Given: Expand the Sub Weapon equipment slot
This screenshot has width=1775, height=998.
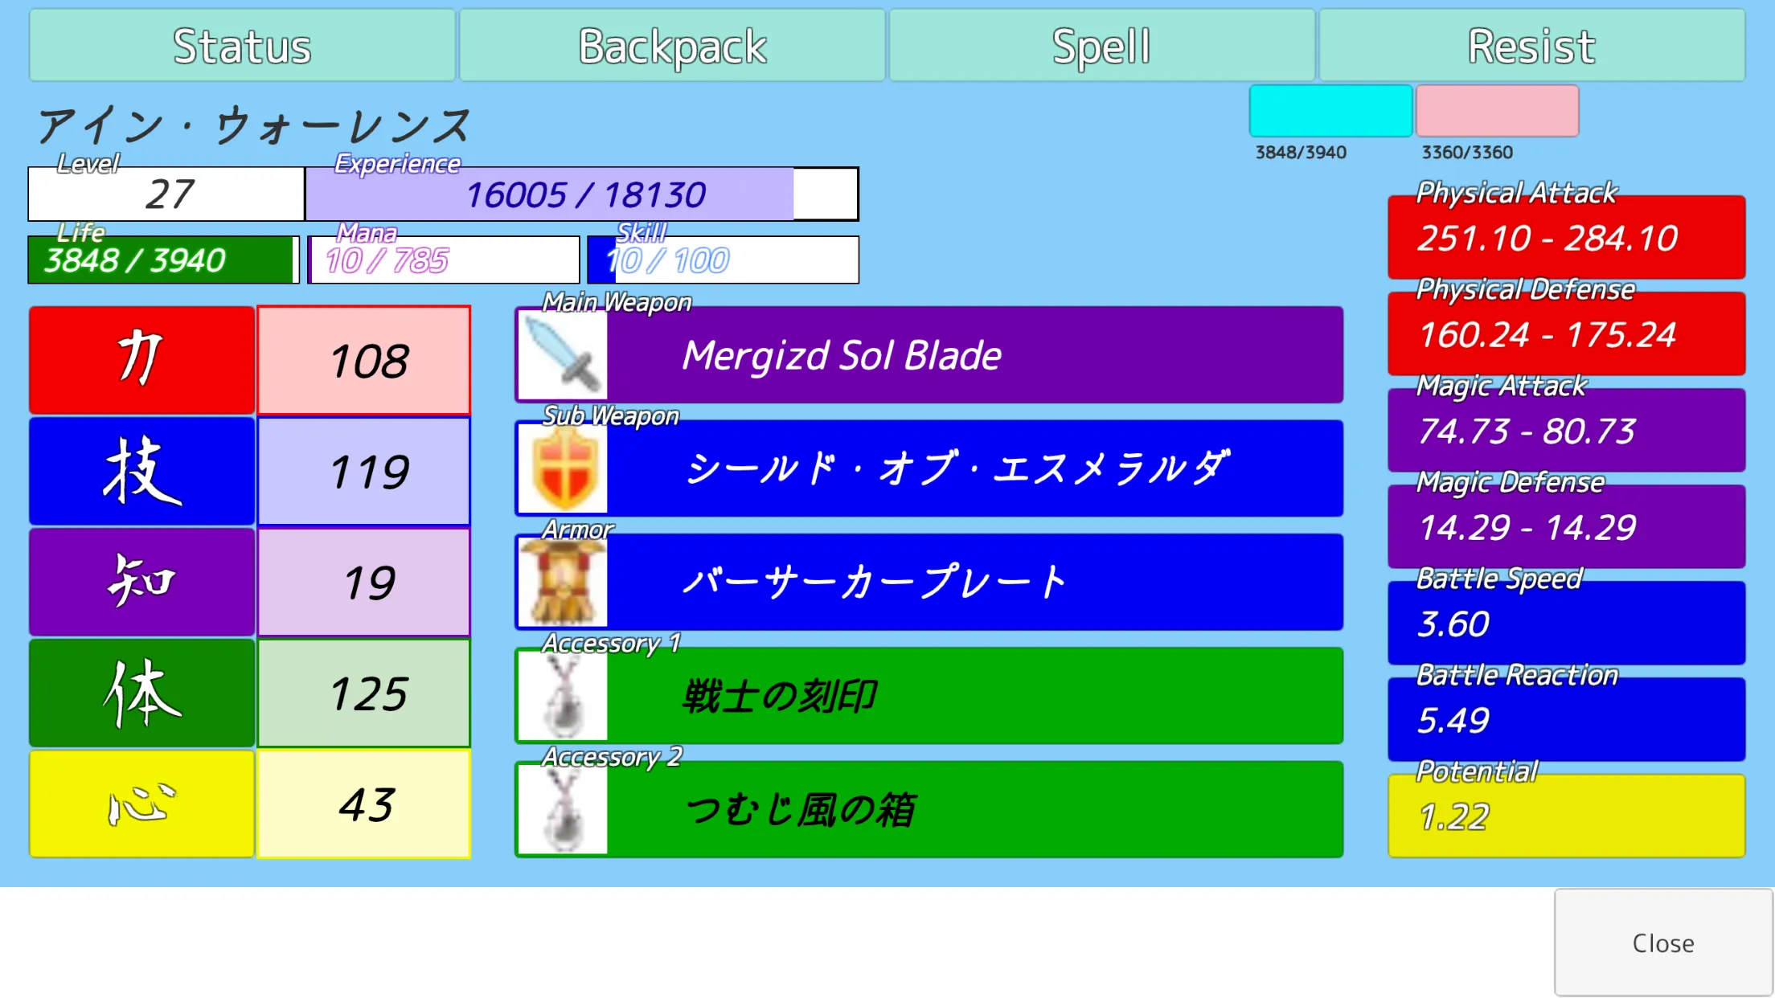Looking at the screenshot, I should tap(929, 468).
